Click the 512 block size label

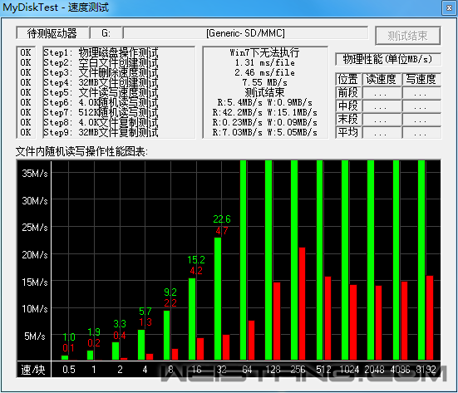coord(323,370)
